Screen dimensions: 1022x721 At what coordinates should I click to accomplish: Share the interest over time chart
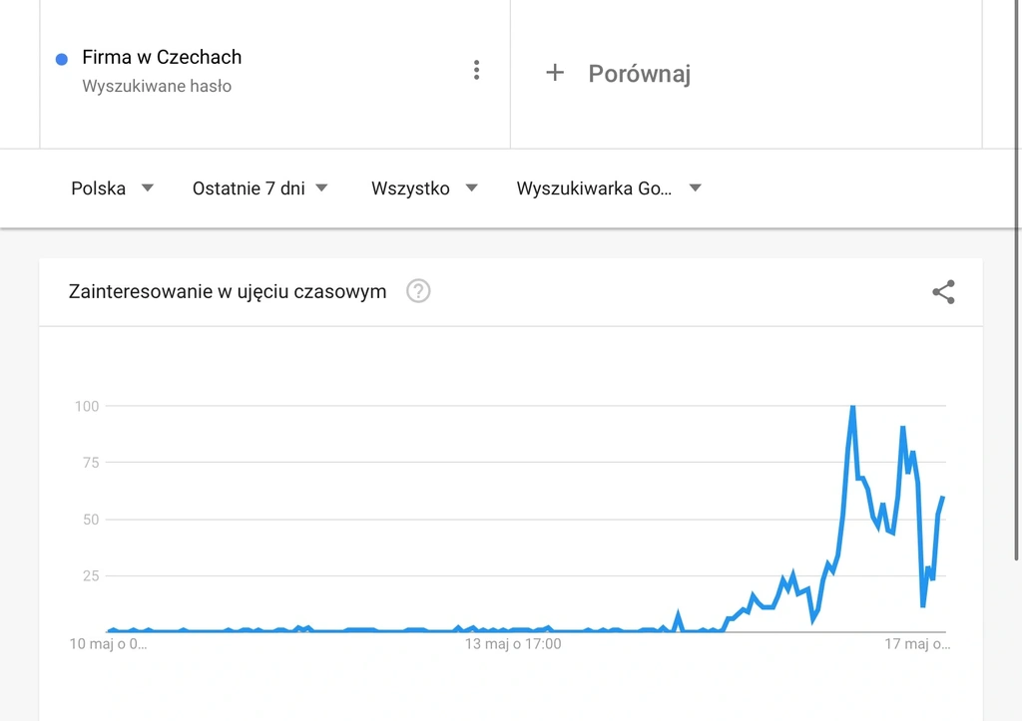pyautogui.click(x=943, y=292)
